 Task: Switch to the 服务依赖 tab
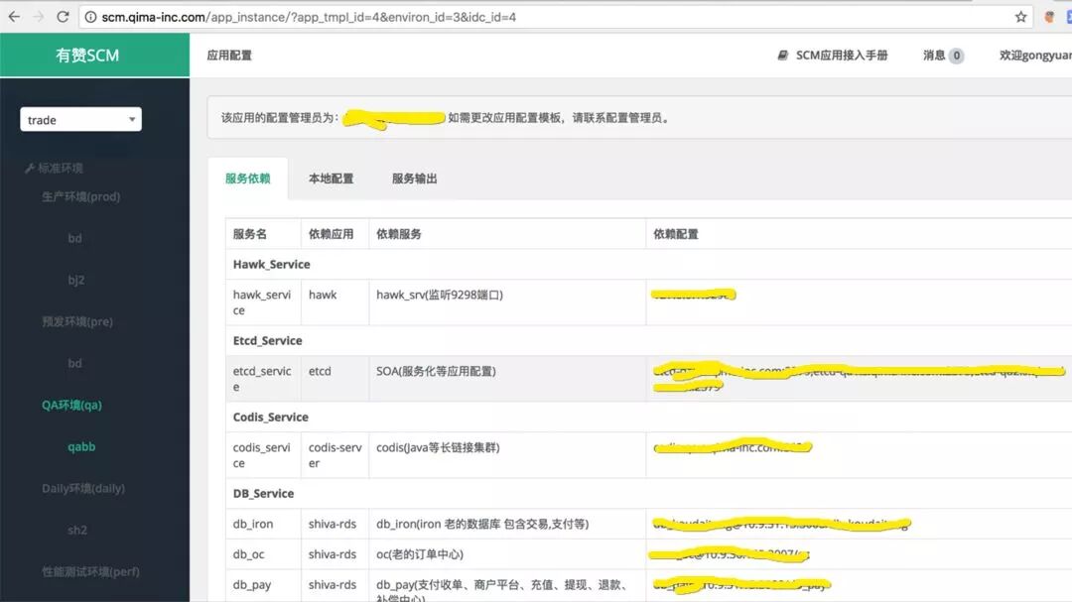click(247, 179)
